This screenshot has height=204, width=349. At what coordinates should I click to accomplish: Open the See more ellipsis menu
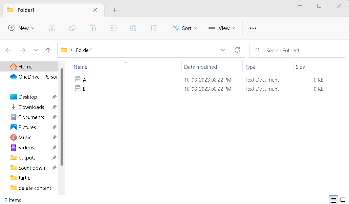click(x=253, y=28)
